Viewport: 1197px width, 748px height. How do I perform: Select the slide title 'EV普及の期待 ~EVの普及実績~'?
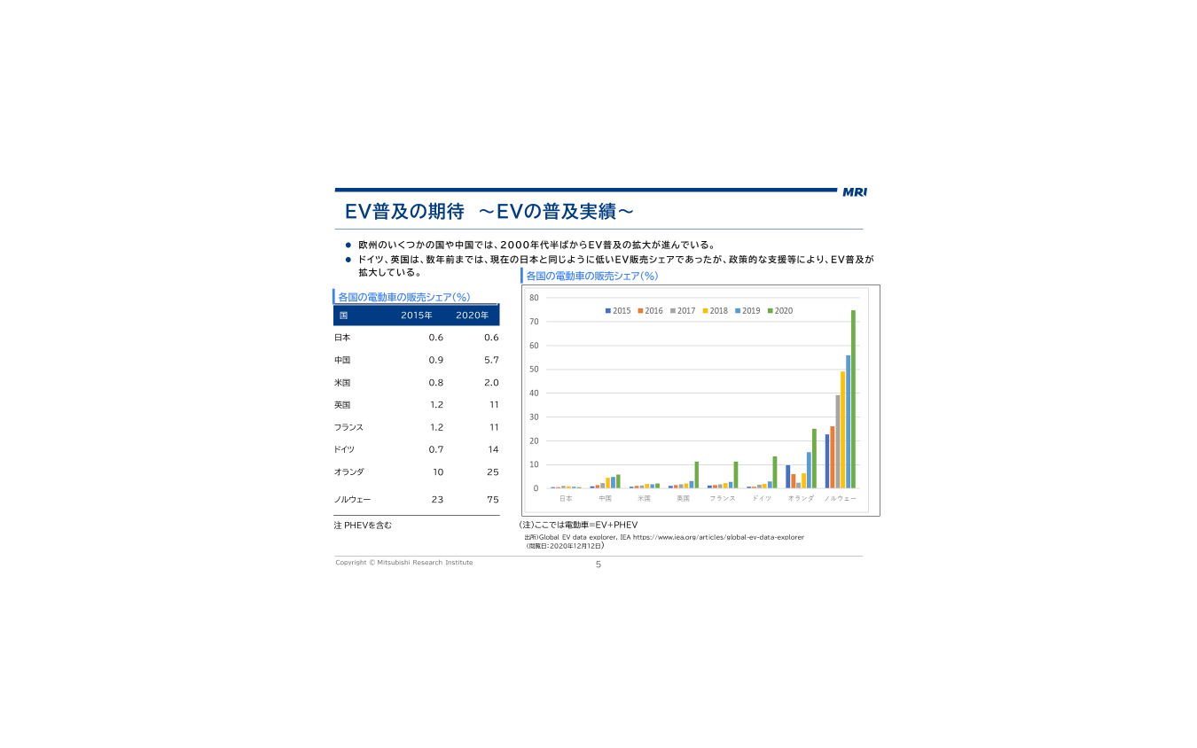(489, 212)
